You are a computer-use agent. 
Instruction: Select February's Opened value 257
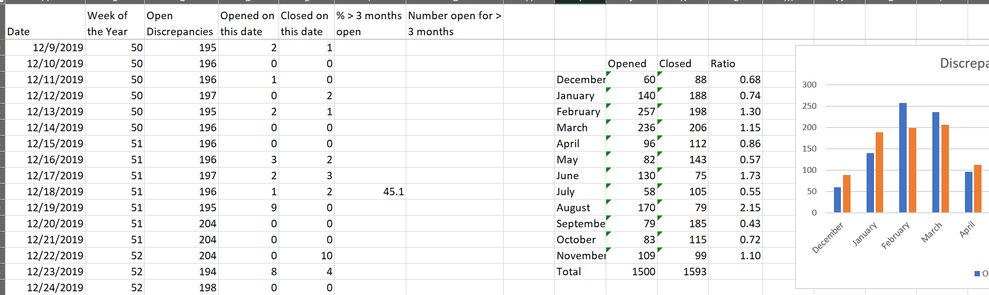coord(631,111)
